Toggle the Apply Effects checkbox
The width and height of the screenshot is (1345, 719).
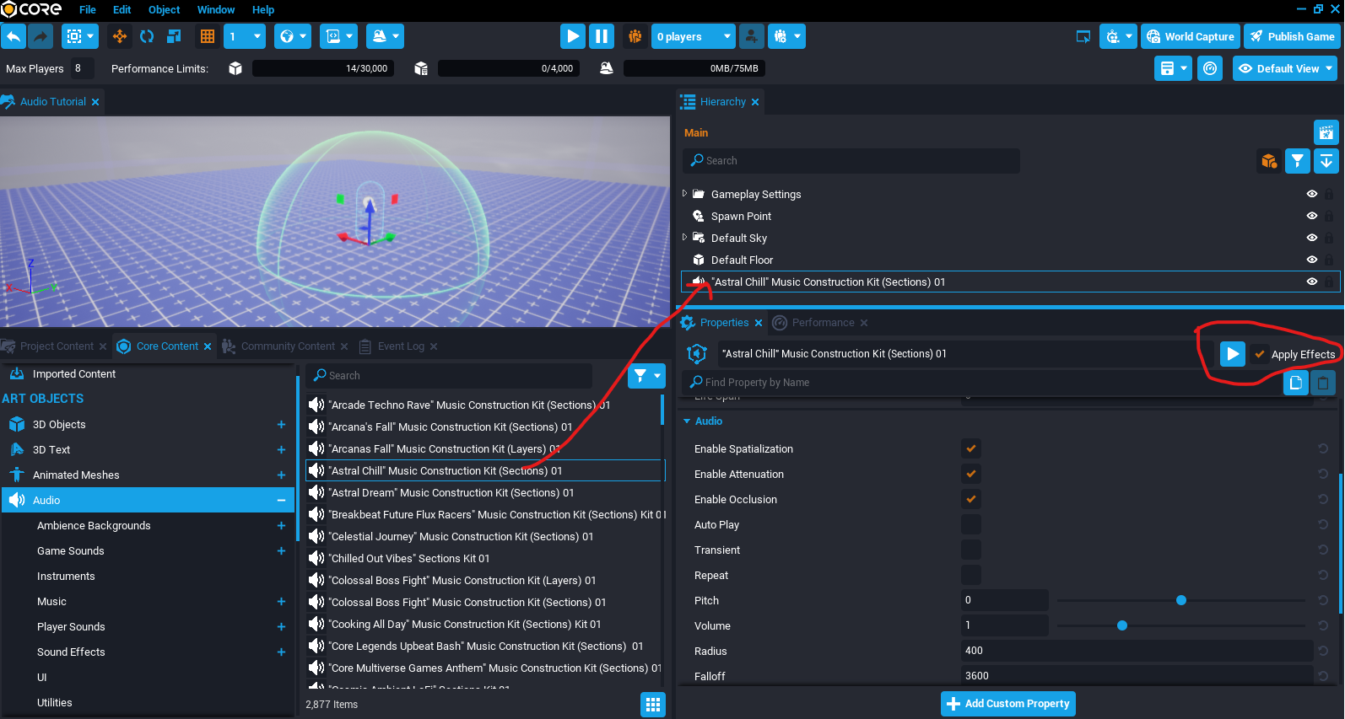[x=1260, y=354]
